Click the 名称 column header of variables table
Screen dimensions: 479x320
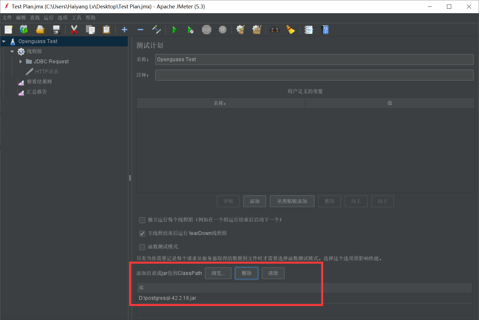tap(221, 103)
